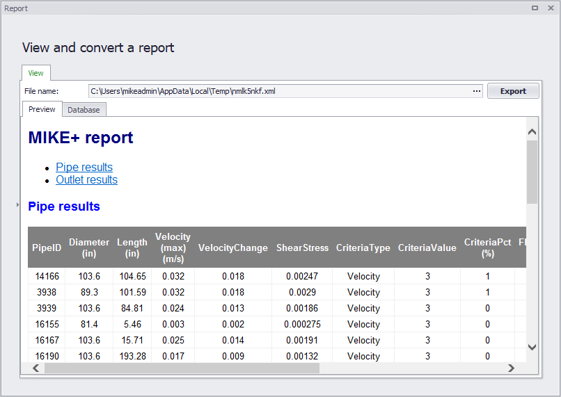This screenshot has height=397, width=561.
Task: Click velocity value 0.003
Action: click(173, 324)
